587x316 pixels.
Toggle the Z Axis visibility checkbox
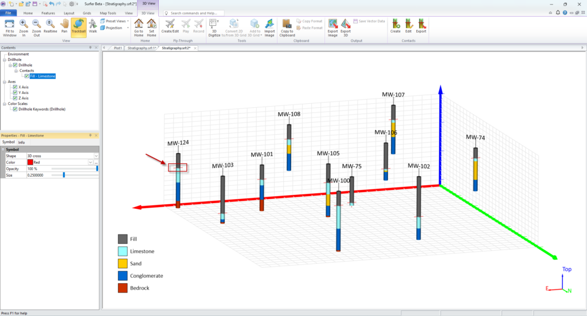point(15,98)
